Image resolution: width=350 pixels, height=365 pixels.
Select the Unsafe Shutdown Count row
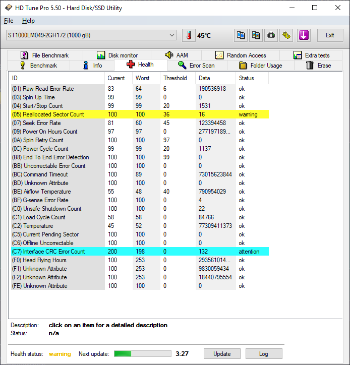pyautogui.click(x=140, y=209)
